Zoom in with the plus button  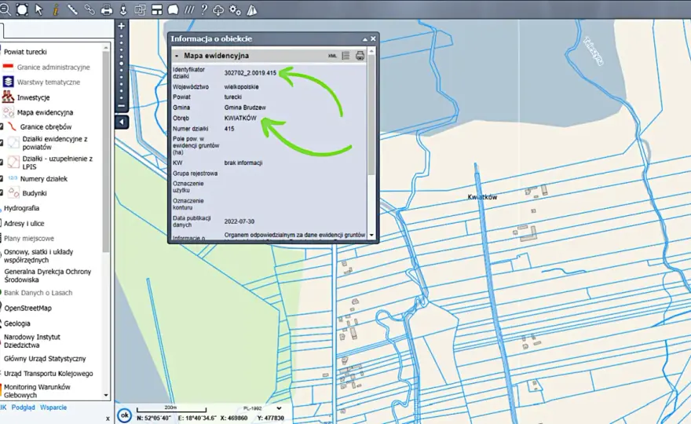click(121, 26)
